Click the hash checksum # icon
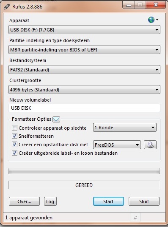 tap(135, 218)
